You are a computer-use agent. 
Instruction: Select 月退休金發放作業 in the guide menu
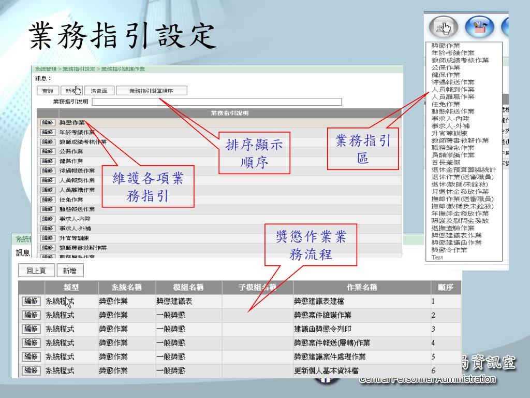[x=460, y=192]
